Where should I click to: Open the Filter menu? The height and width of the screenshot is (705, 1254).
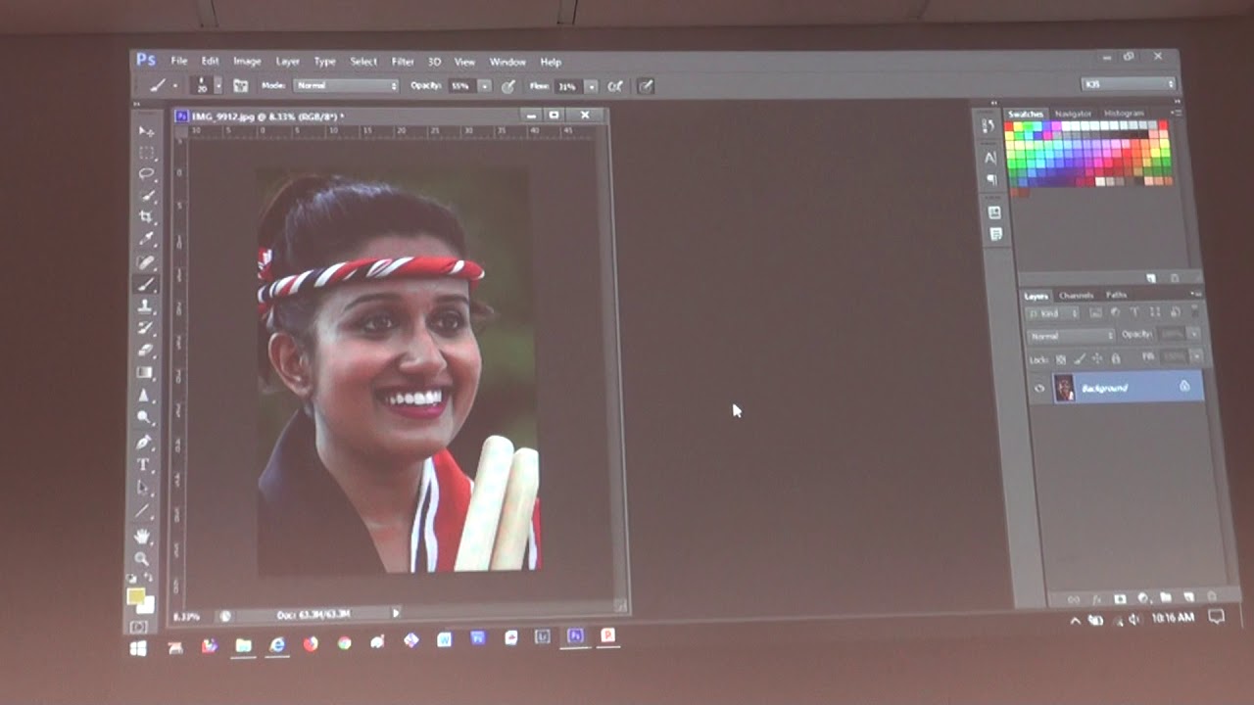(x=403, y=62)
